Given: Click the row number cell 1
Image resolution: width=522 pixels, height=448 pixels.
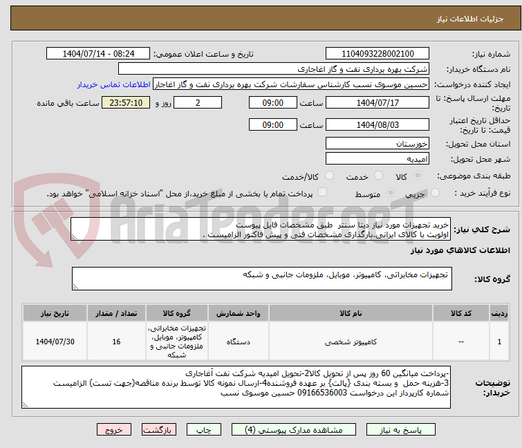Looking at the screenshot, I should [x=499, y=342].
